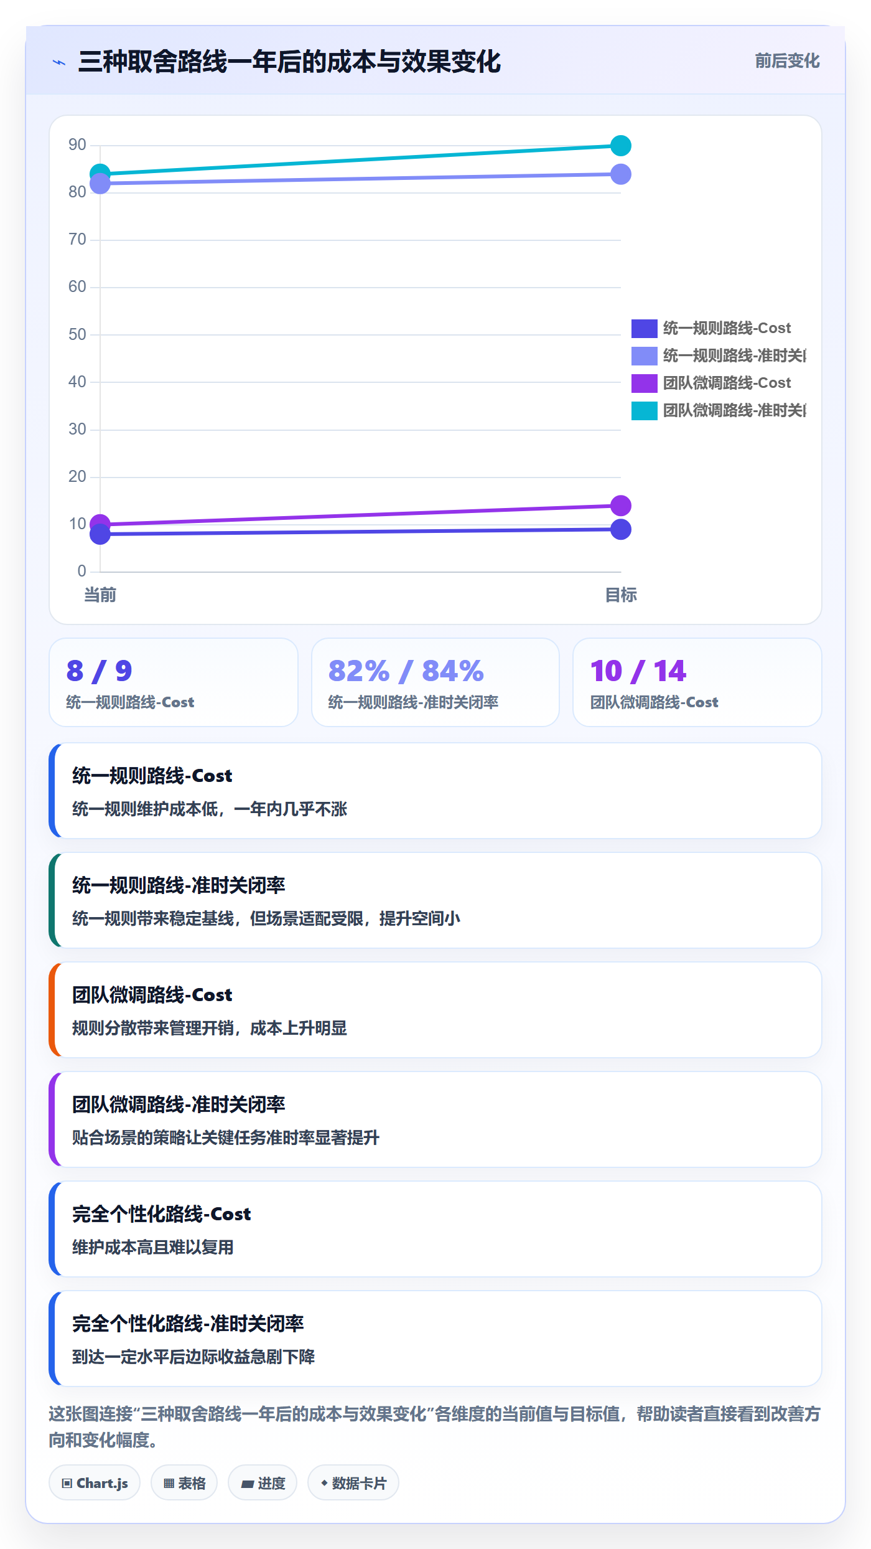
Task: Click the "当前" x-axis label
Action: 100,595
